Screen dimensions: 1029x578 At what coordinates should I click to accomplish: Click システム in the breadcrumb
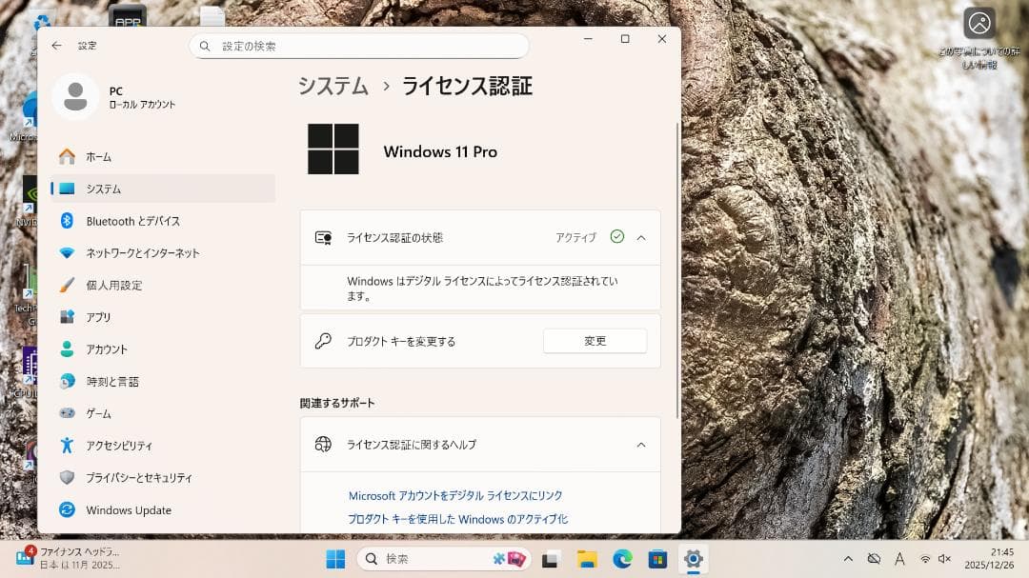click(333, 86)
